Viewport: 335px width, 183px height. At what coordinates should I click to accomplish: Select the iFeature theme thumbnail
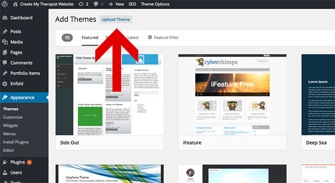point(233,95)
